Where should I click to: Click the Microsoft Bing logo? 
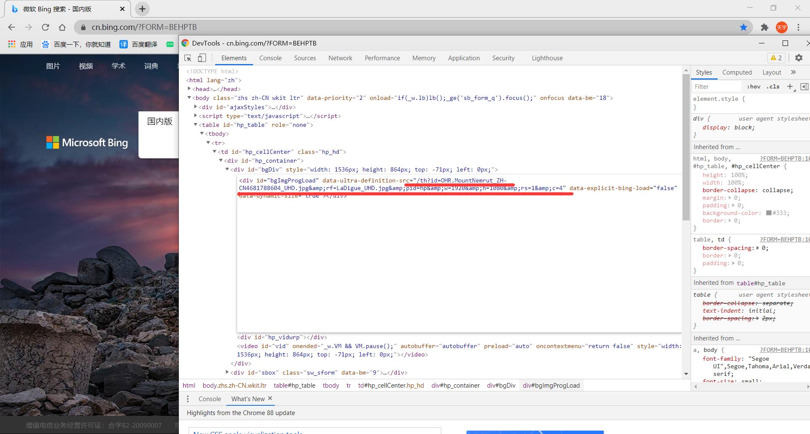pyautogui.click(x=87, y=143)
